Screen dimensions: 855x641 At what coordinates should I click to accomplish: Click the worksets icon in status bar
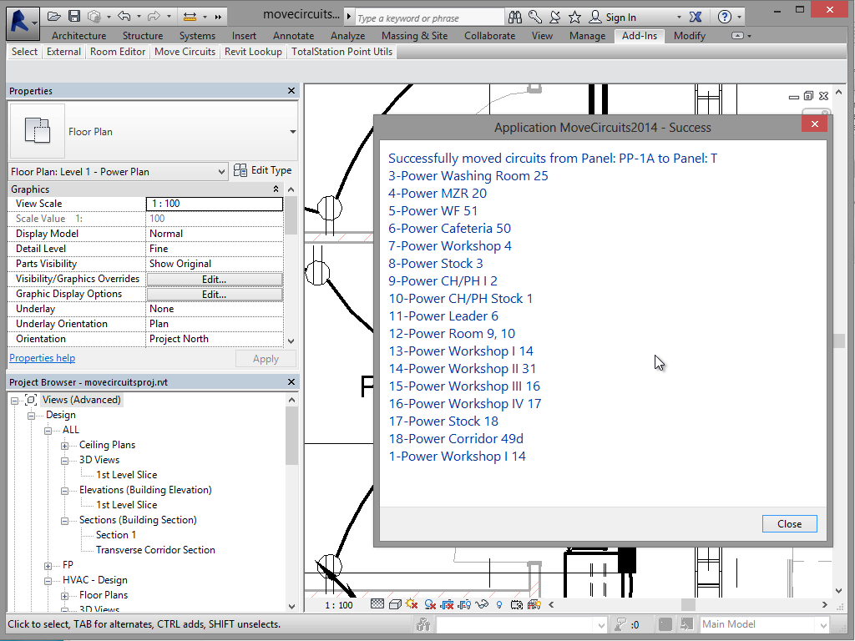click(423, 624)
